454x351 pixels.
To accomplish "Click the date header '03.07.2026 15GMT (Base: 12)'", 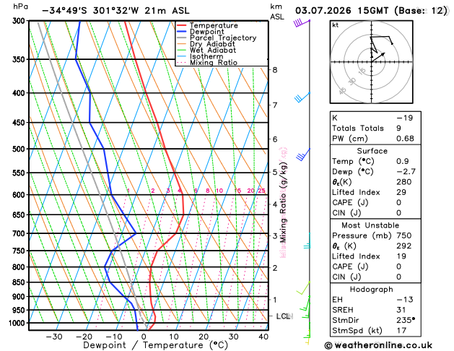I will pyautogui.click(x=371, y=11).
